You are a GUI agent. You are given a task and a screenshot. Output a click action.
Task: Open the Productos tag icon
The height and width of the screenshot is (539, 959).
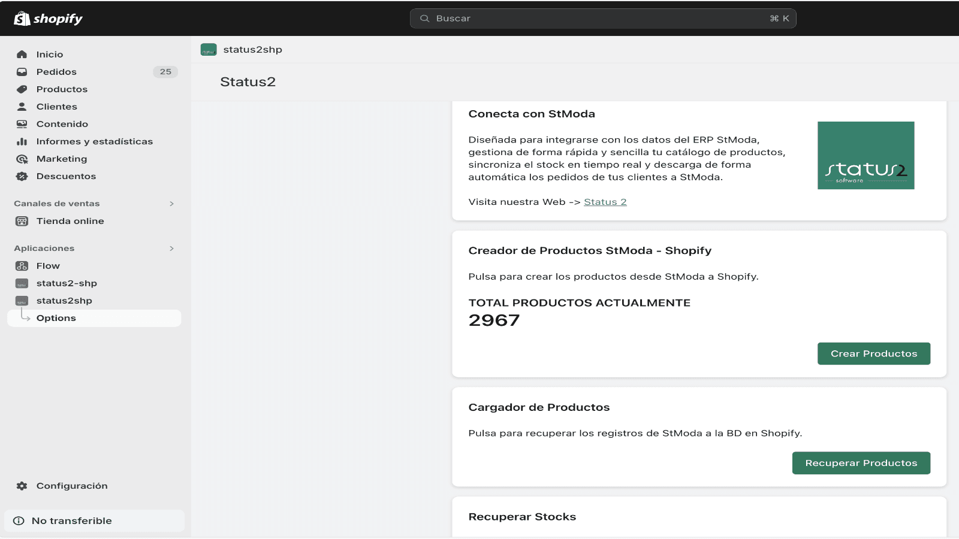coord(22,89)
